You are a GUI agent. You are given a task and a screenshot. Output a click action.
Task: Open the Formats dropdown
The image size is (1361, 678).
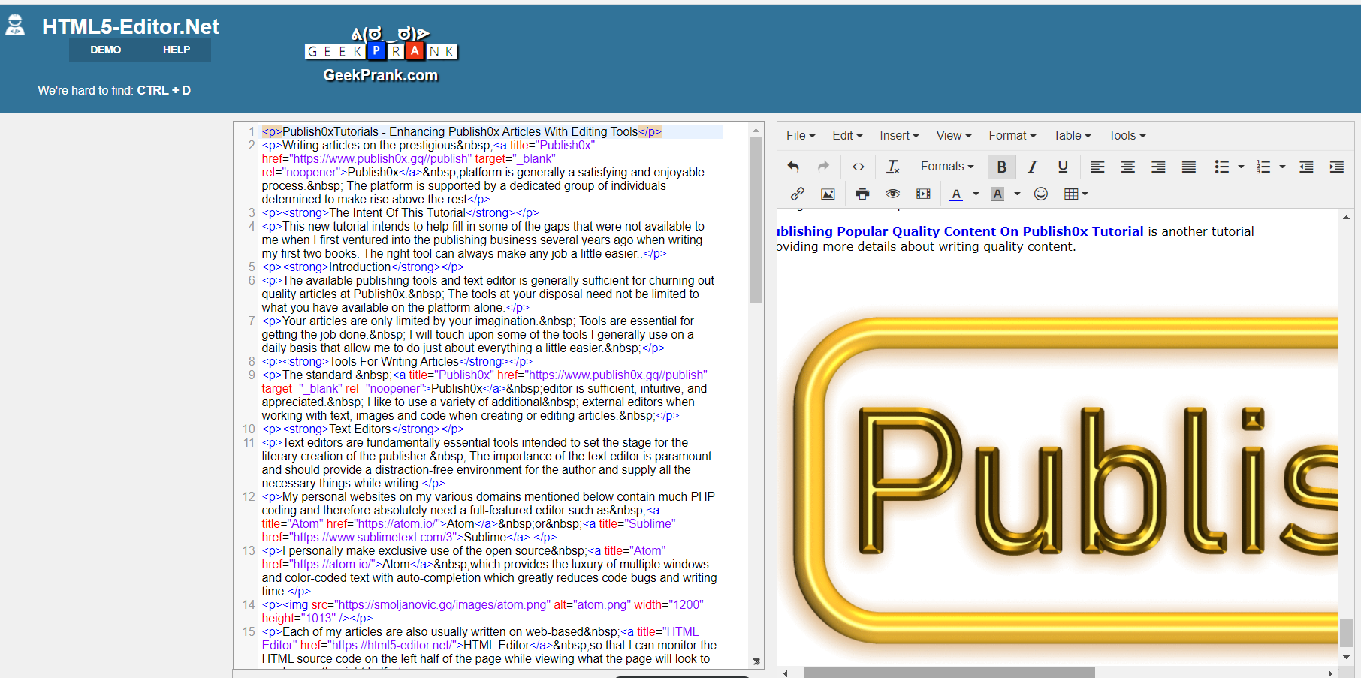click(x=946, y=166)
